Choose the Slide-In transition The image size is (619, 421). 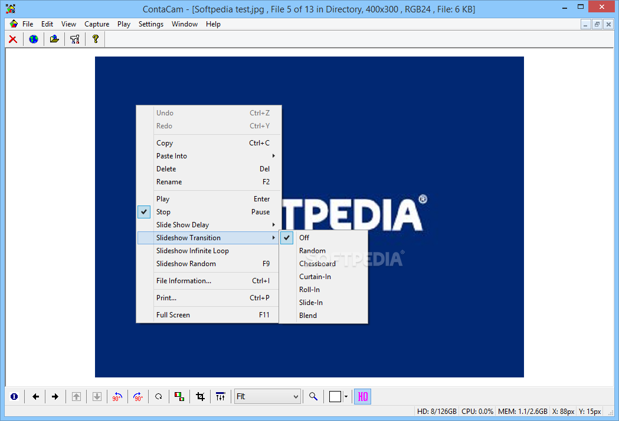[323, 303]
